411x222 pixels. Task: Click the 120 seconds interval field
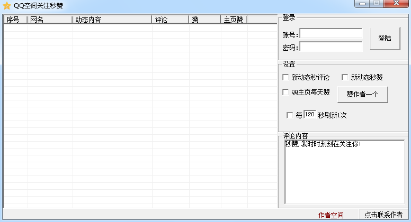click(x=309, y=115)
